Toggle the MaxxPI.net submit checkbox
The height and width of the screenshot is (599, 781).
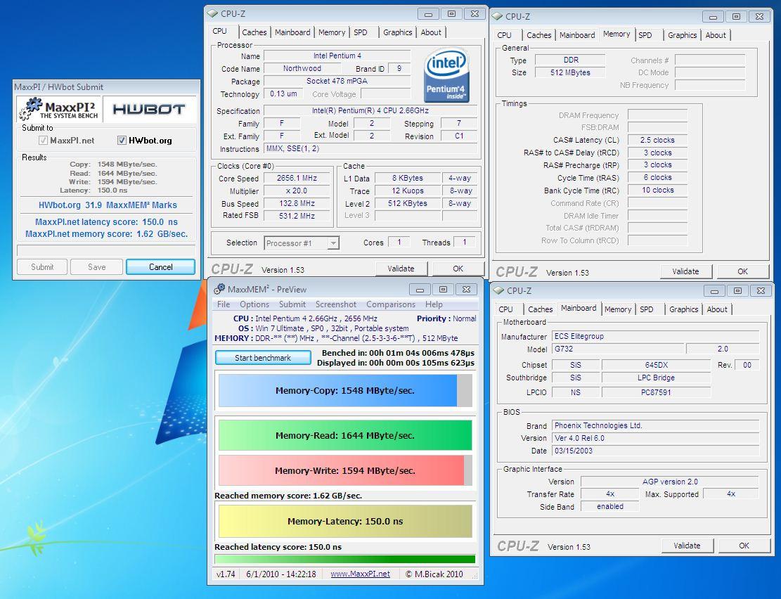(x=44, y=141)
